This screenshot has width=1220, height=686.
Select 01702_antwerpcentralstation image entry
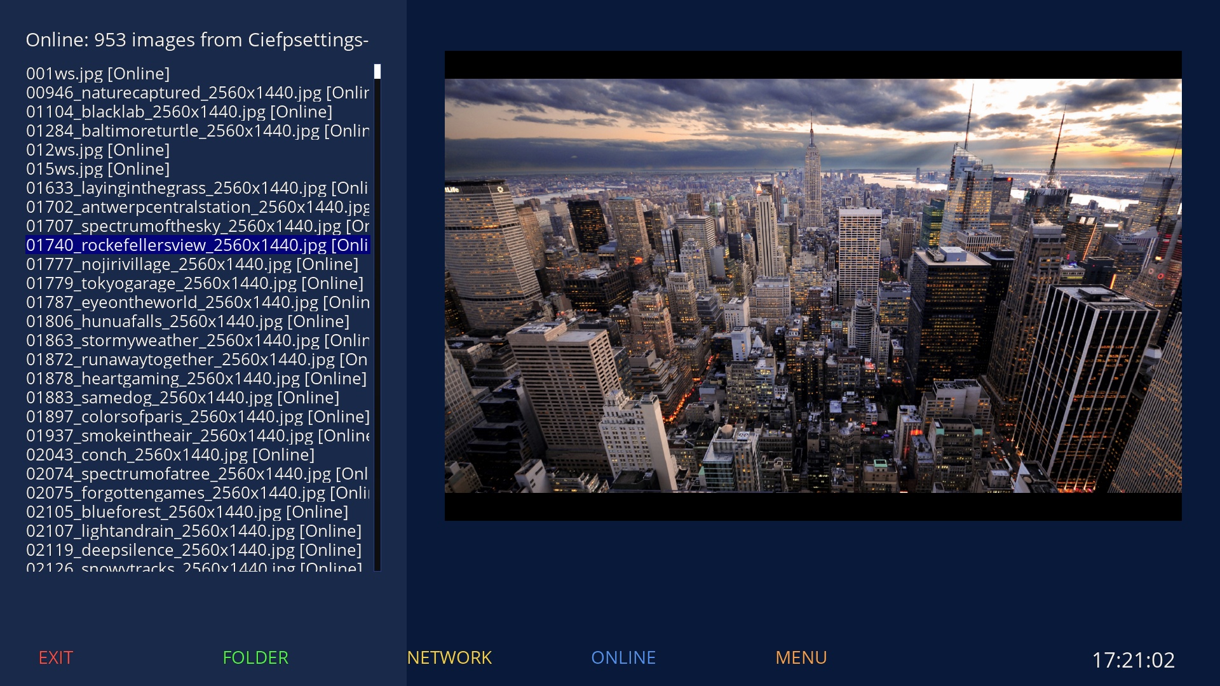[x=198, y=207]
